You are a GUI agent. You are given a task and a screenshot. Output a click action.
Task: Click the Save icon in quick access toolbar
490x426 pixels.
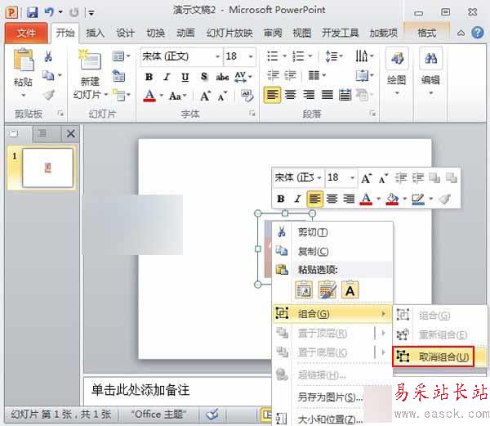tap(32, 12)
